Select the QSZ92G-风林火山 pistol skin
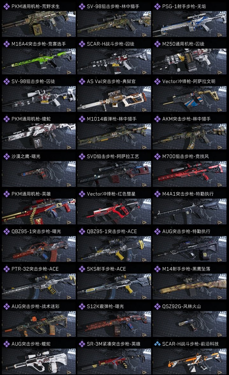Viewport: 229px width, 375px height. 190,319
